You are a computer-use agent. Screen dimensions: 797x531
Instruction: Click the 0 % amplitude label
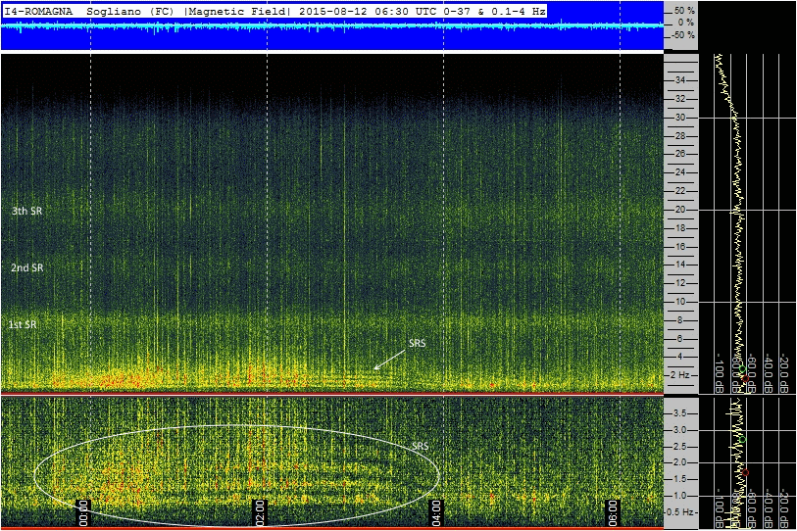tap(683, 22)
